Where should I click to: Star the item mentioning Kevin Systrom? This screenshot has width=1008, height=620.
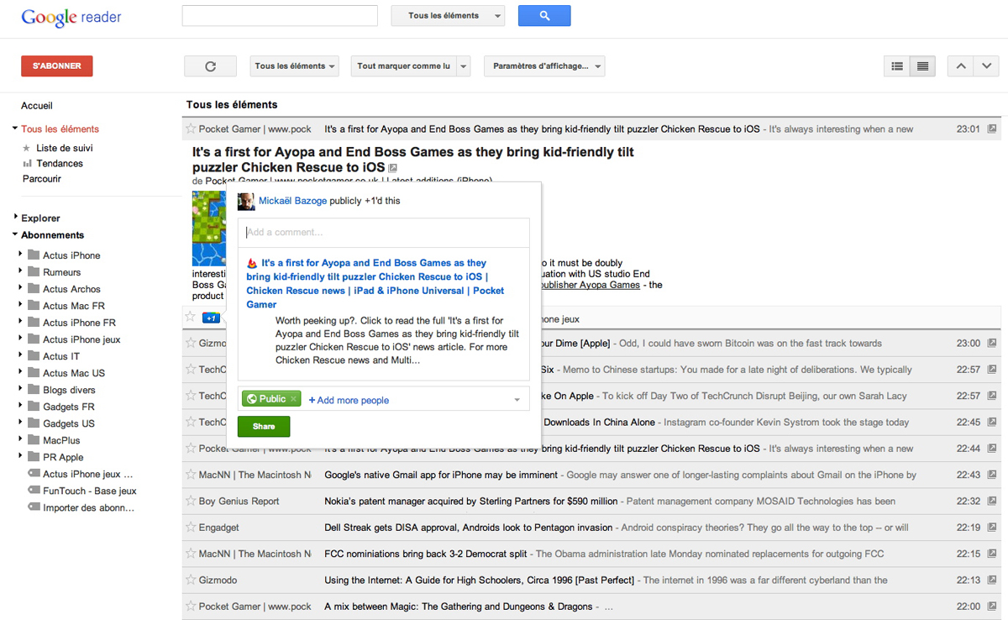[x=191, y=422]
